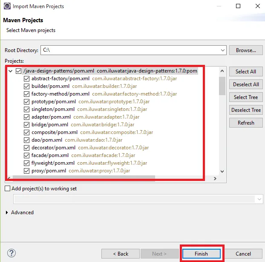Viewport: 265px width, 262px height.
Task: Click the projects list scroll up arrow
Action: coord(222,71)
